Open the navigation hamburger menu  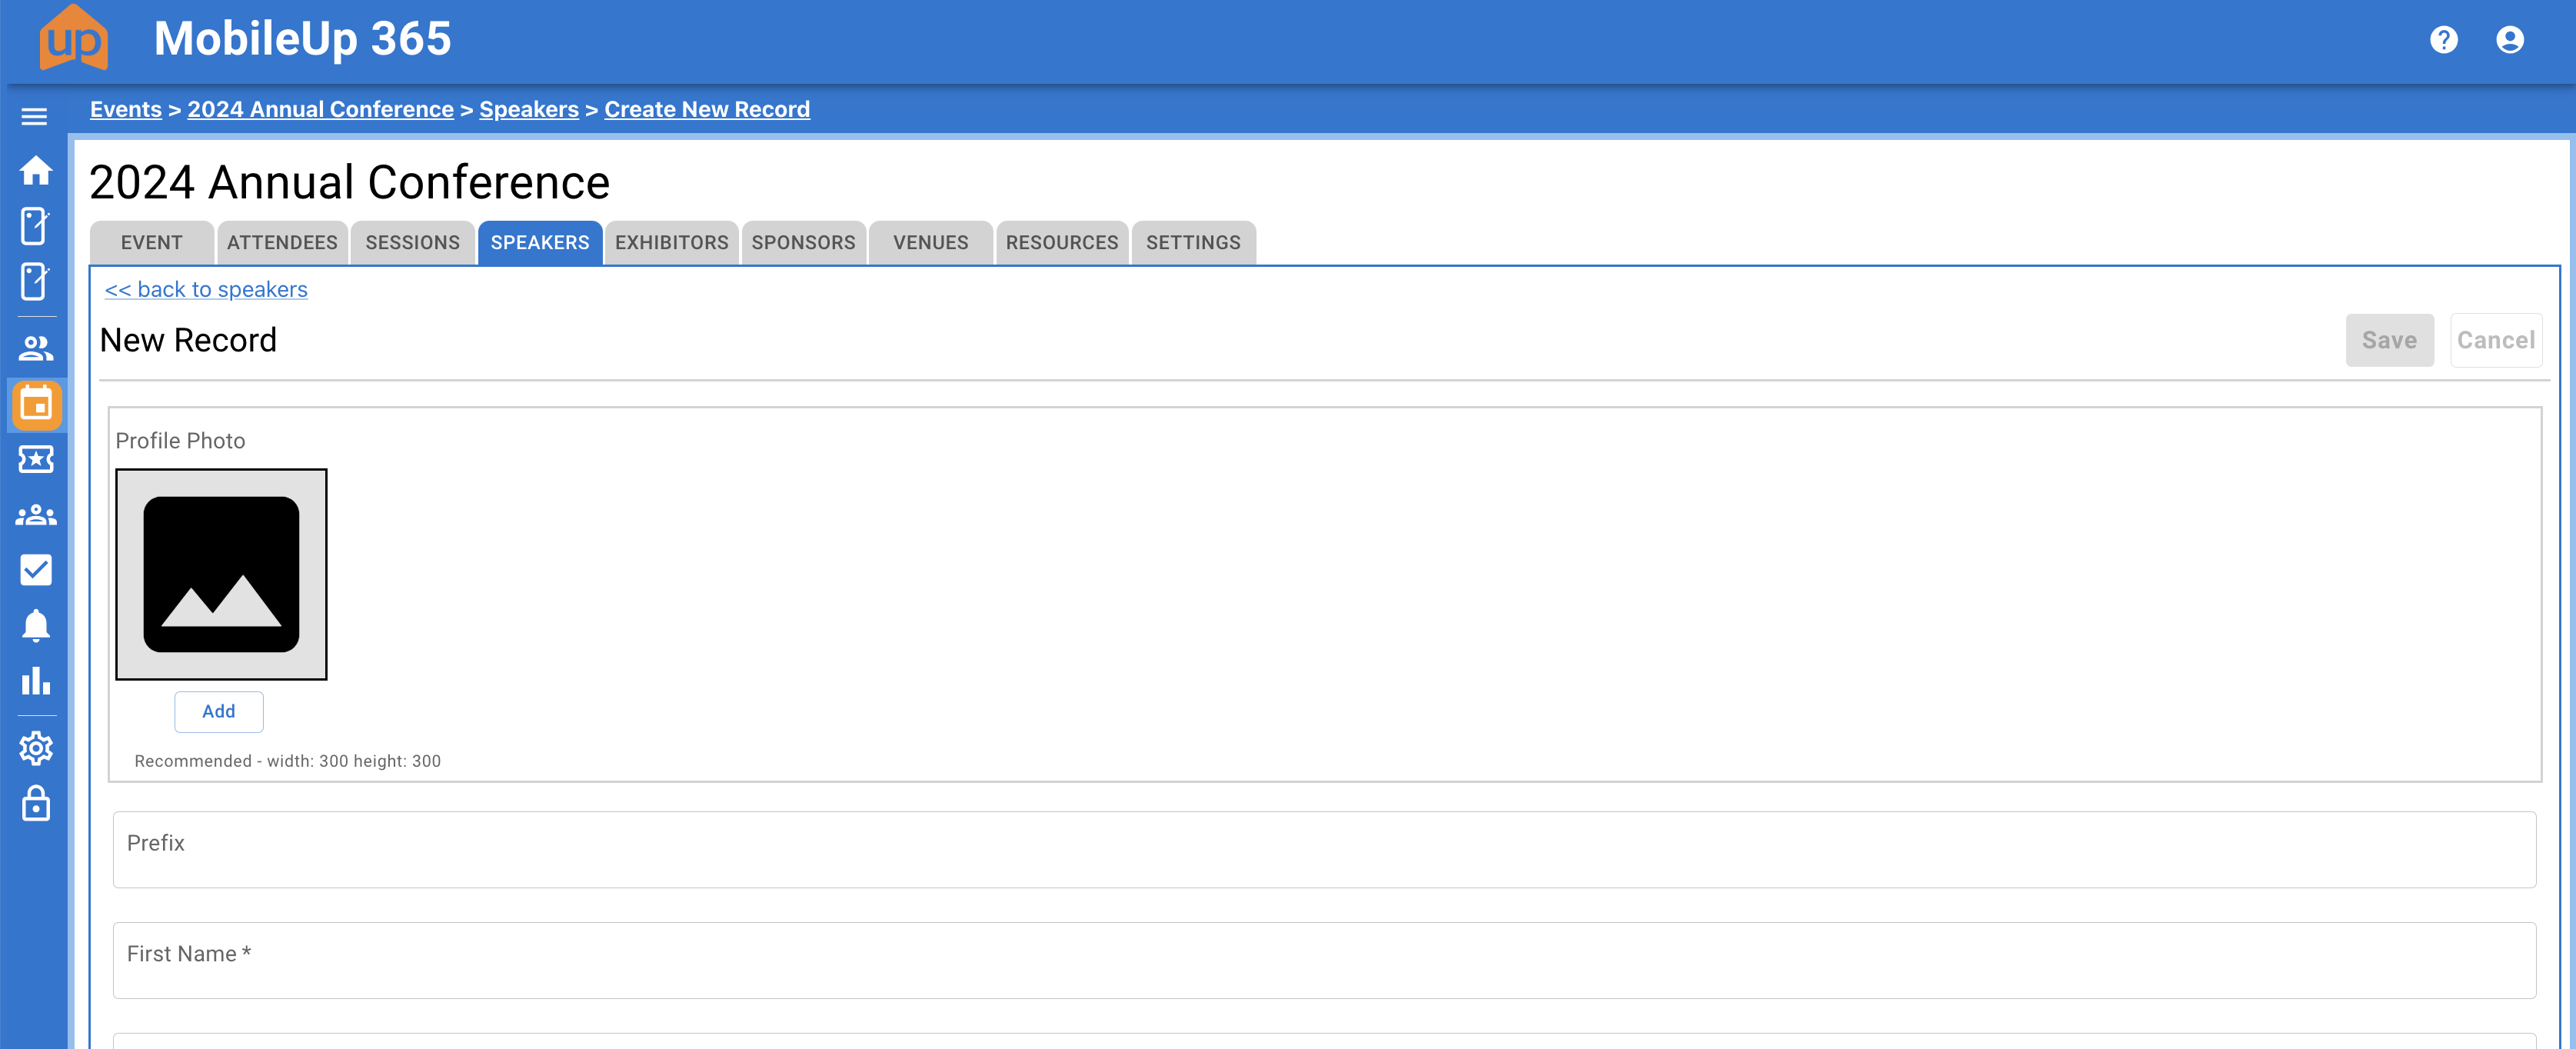[36, 115]
